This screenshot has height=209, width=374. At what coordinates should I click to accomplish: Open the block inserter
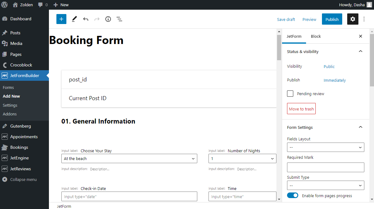tap(61, 19)
